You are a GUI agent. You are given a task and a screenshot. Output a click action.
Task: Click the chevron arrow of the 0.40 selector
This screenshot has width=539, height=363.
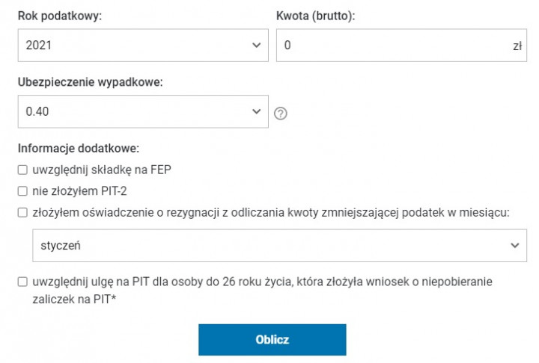pos(257,111)
